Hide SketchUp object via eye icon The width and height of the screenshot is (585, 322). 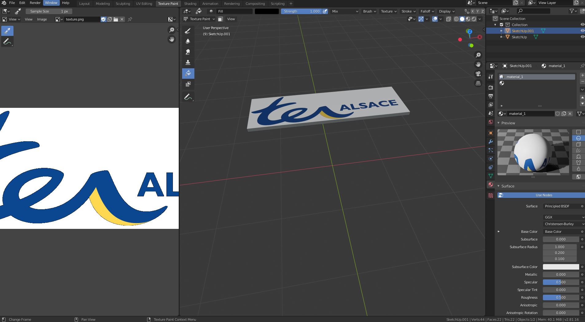click(582, 37)
